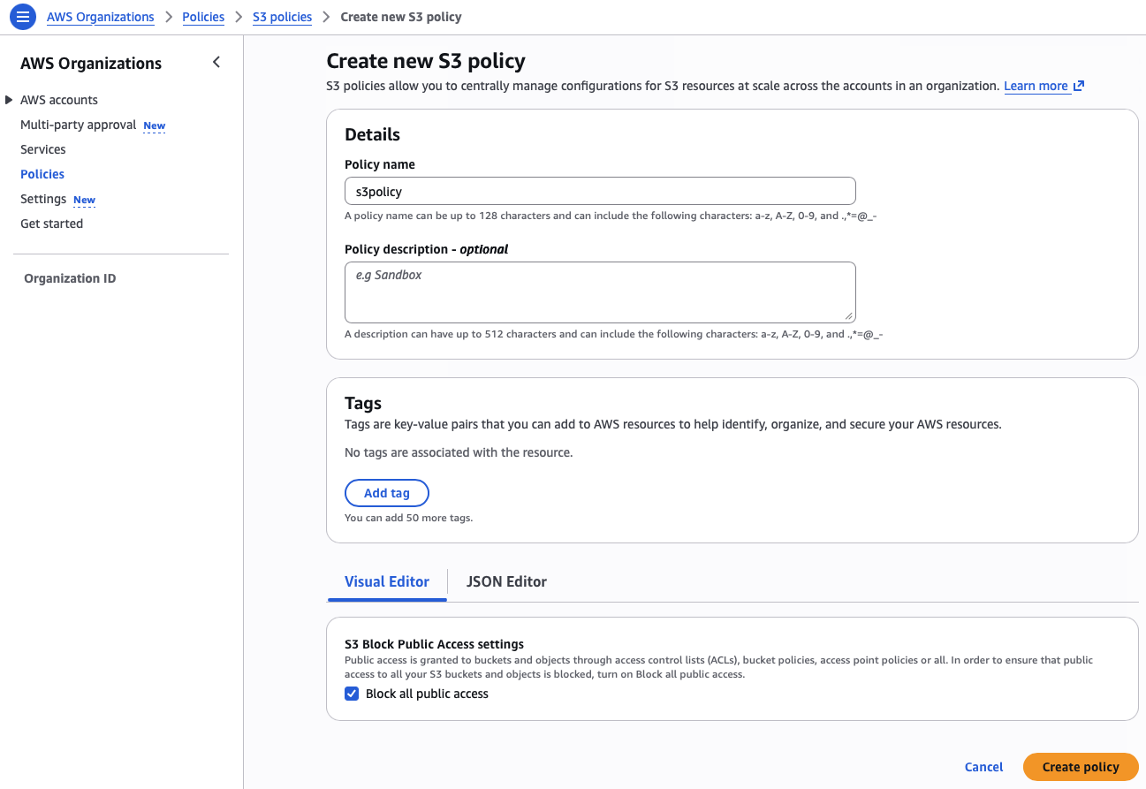
Task: Uncheck Block all public access checkbox
Action: pos(352,694)
